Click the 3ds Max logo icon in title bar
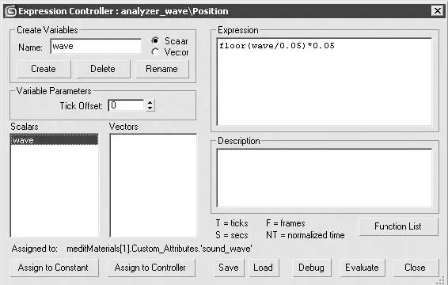This screenshot has width=448, height=285. (x=11, y=11)
